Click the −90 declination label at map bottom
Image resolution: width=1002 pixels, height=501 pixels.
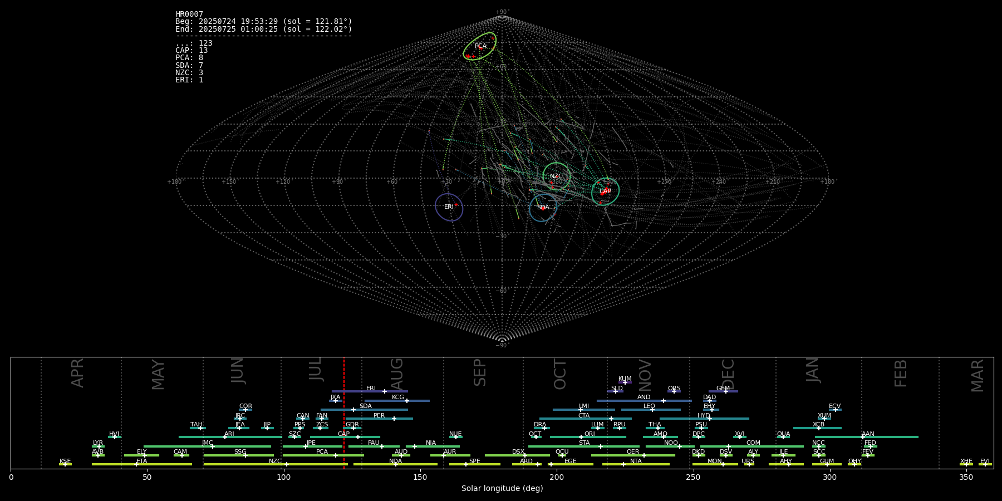pos(502,346)
